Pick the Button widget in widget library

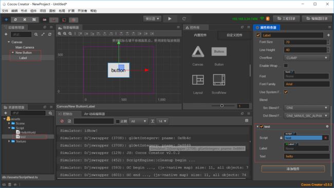click(219, 51)
